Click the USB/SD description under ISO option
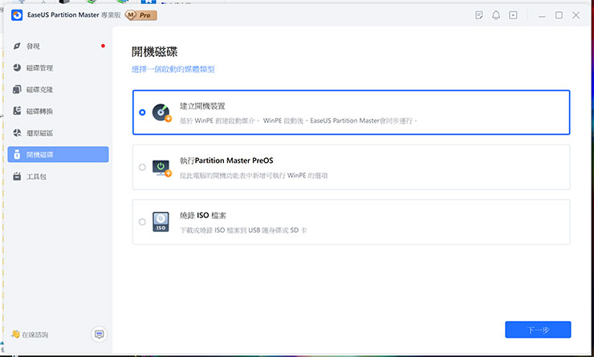 243,230
